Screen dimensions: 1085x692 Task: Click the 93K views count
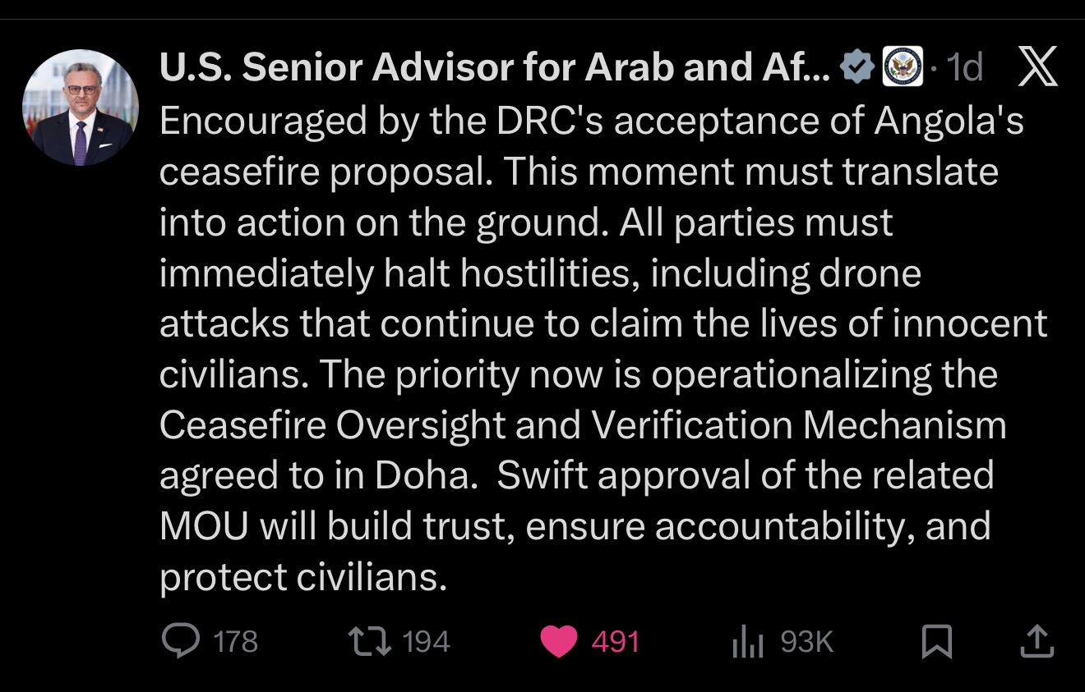point(806,642)
